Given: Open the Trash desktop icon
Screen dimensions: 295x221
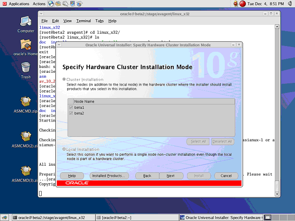Looking at the screenshot, I should 25,71.
